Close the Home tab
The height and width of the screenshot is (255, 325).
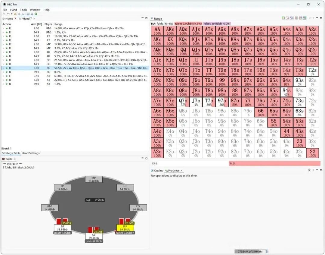tap(16, 19)
